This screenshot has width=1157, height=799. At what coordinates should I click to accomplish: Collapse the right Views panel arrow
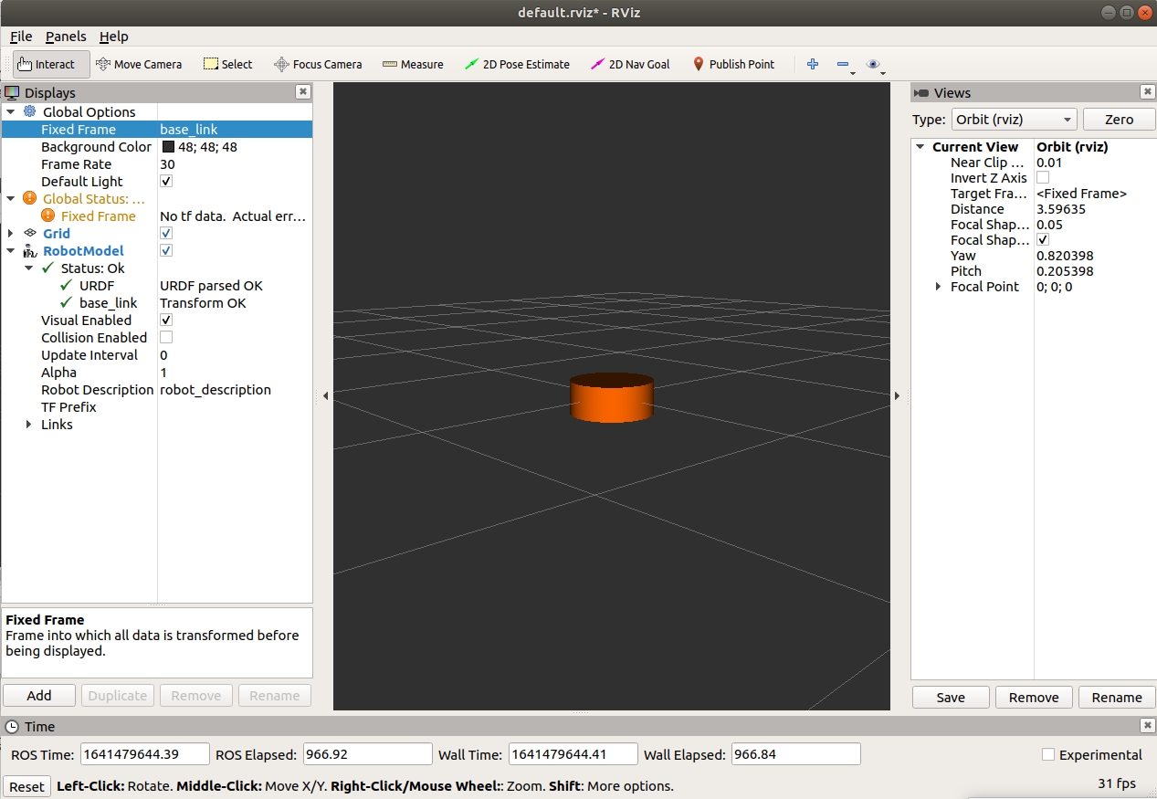click(x=897, y=395)
